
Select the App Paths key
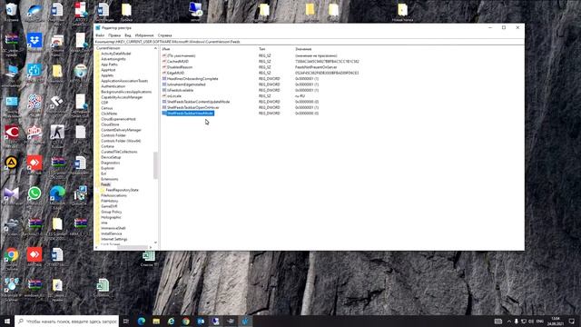coord(109,64)
